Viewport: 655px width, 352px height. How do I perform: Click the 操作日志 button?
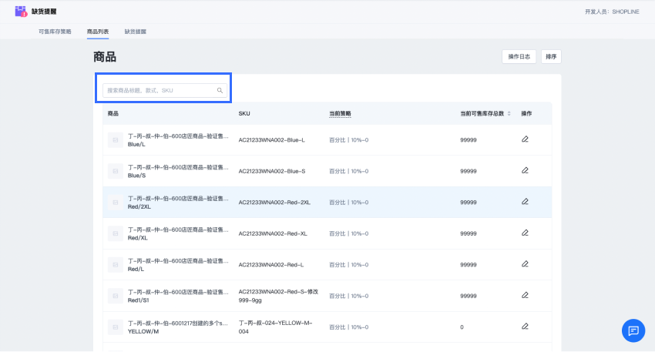(x=519, y=57)
